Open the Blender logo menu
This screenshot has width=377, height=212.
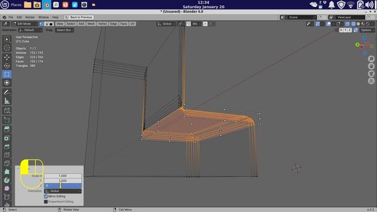coord(4,17)
